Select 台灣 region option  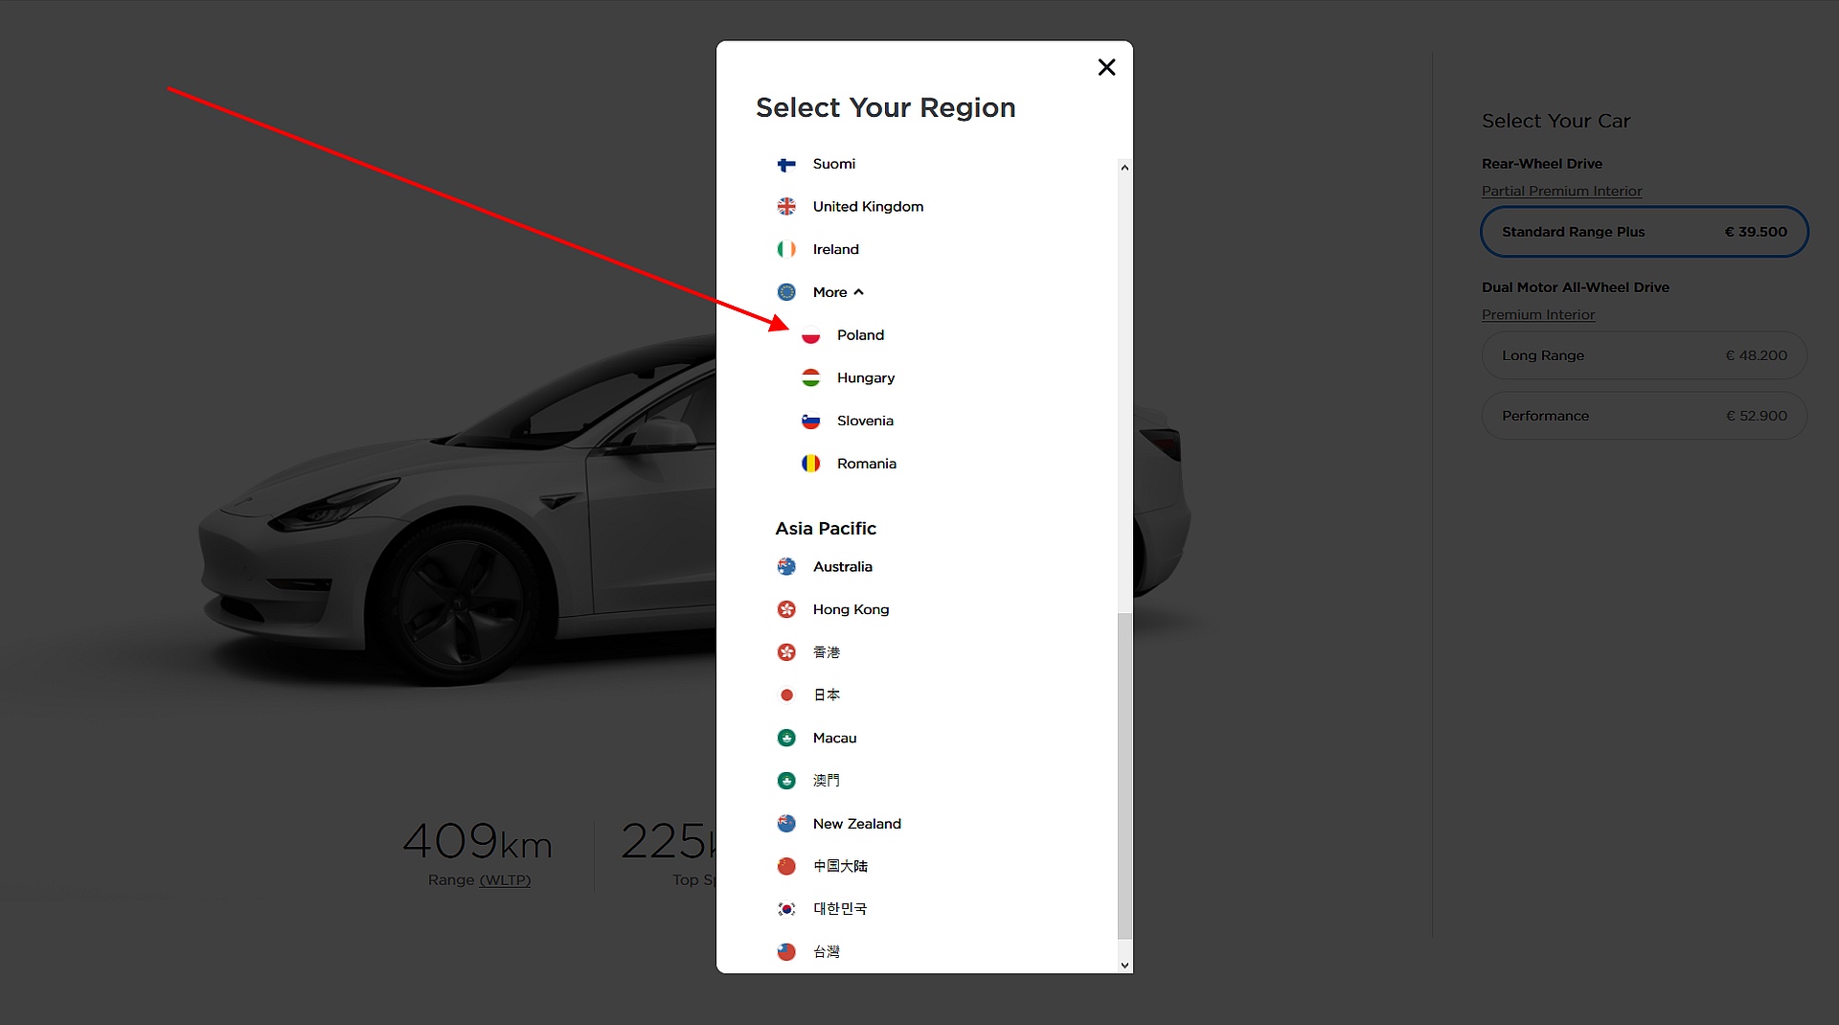(827, 952)
